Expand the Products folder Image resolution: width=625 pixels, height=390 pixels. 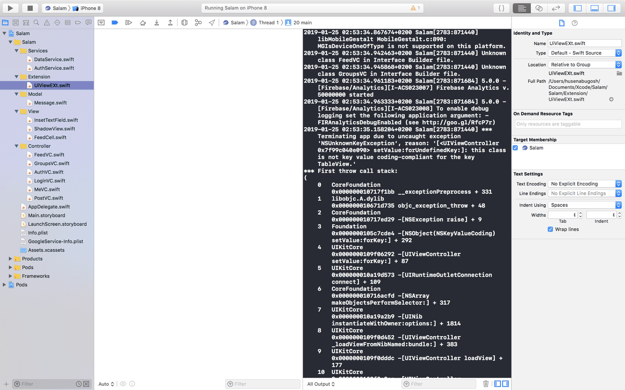pos(10,259)
